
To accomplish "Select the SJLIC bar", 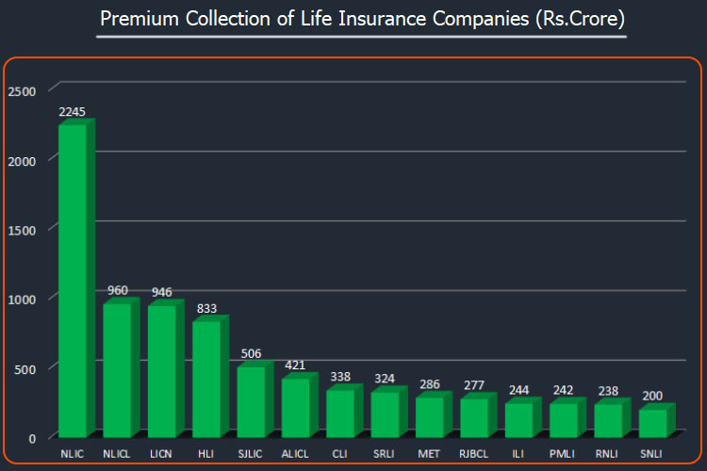I will point(251,401).
